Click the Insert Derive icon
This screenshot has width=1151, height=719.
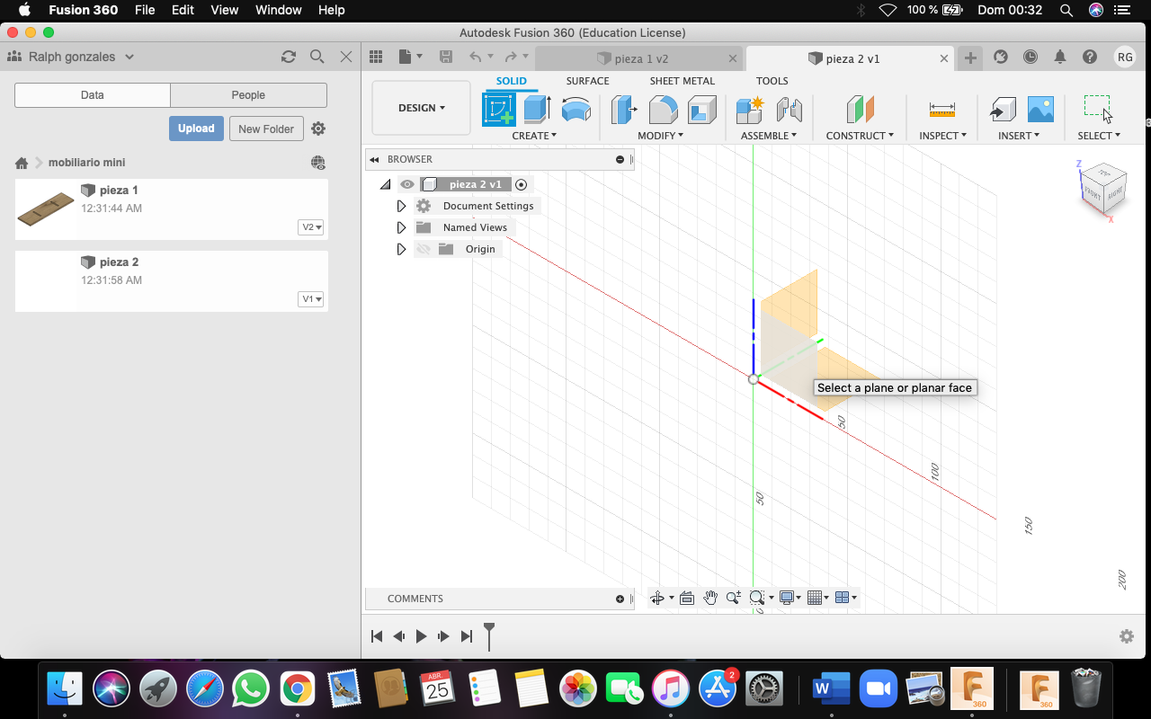1002,110
